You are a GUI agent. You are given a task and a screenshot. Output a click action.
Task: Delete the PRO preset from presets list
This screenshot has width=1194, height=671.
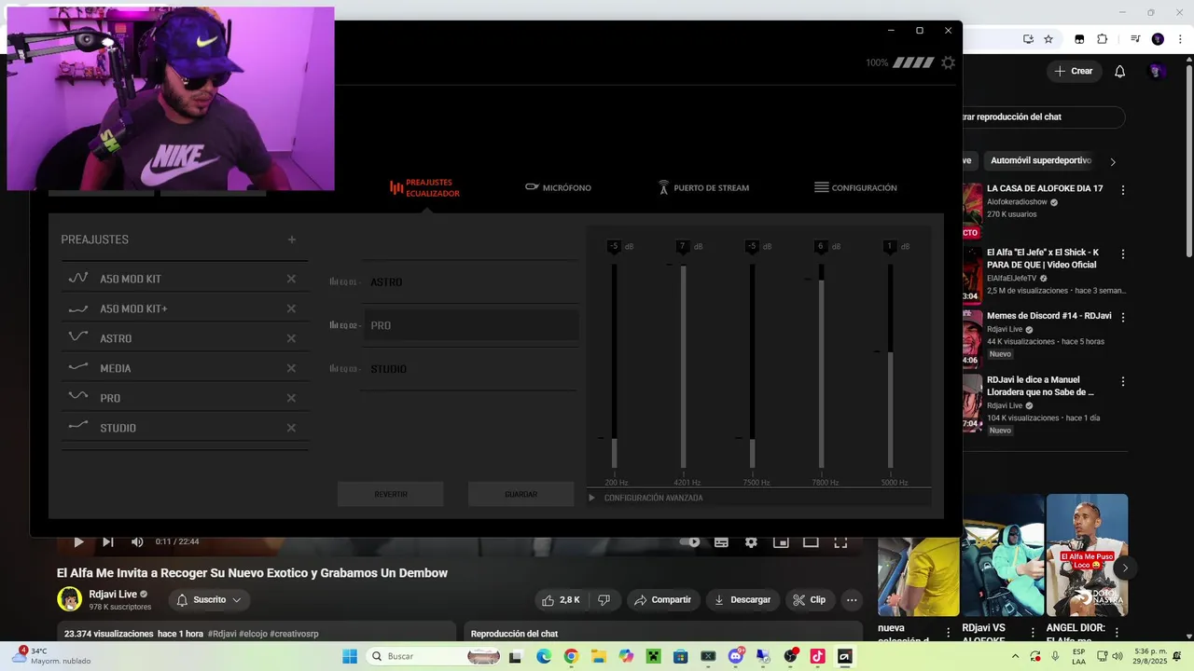click(291, 398)
